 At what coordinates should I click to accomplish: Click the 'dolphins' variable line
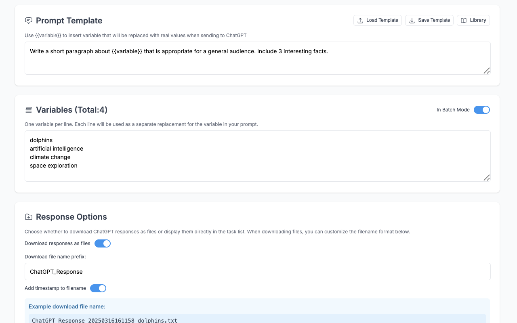pyautogui.click(x=41, y=140)
